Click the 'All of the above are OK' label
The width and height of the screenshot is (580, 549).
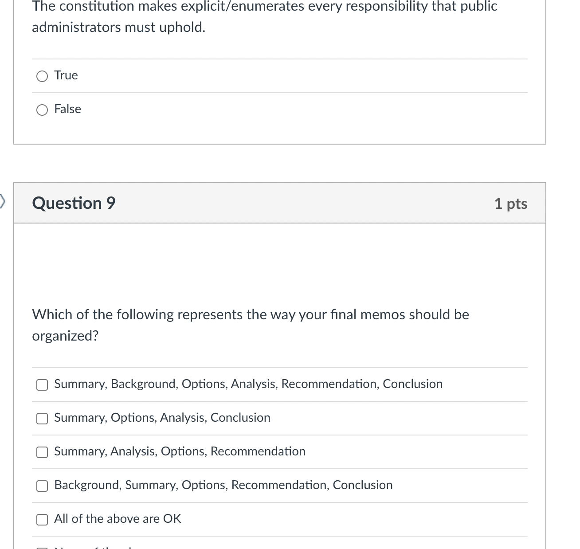click(118, 518)
